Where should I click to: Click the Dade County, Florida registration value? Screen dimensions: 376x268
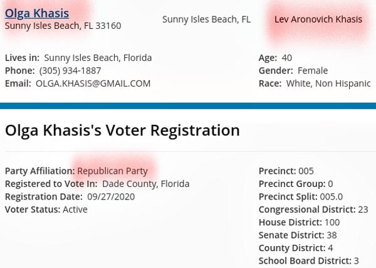coord(146,184)
